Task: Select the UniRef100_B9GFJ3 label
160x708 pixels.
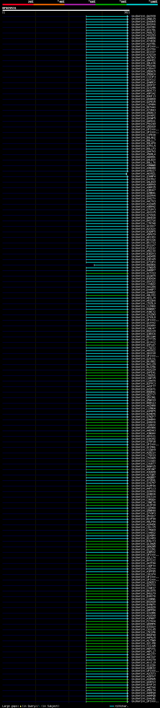Action: pos(143,96)
